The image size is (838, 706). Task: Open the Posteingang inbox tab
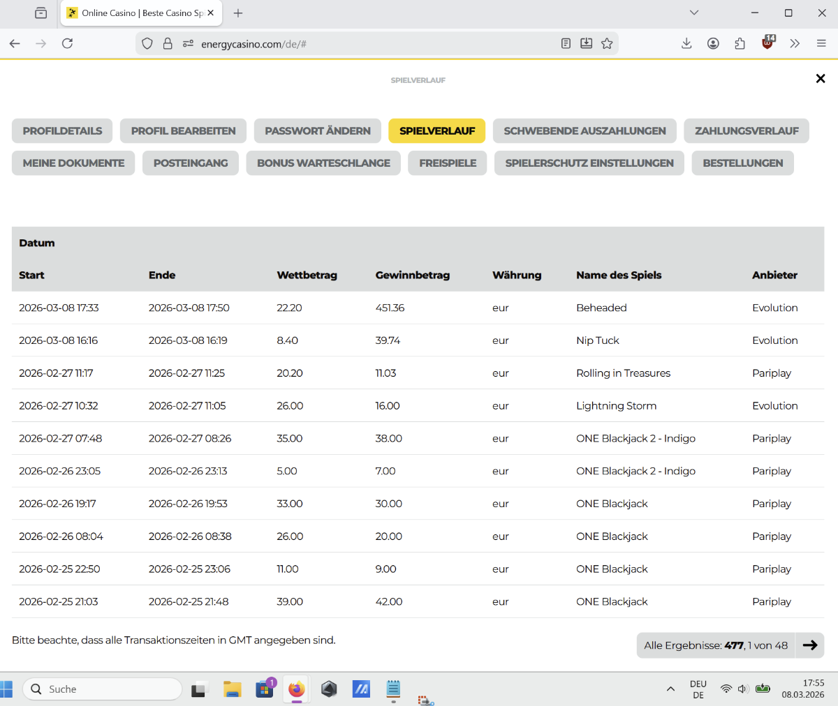click(x=191, y=163)
